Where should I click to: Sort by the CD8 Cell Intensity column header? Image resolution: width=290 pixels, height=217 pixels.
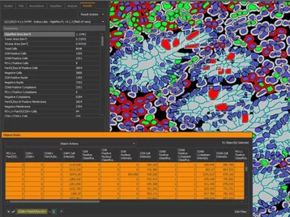pyautogui.click(x=148, y=155)
